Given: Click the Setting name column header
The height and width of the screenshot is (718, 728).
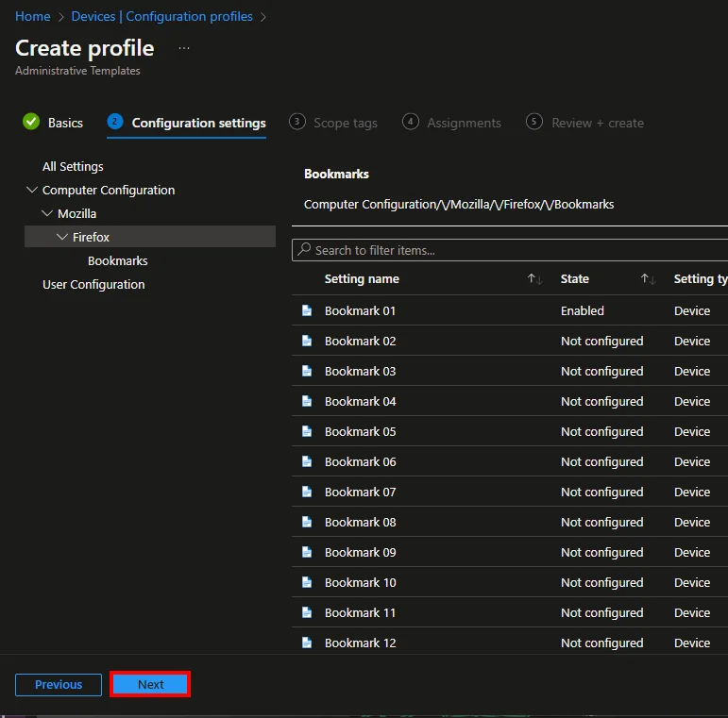Looking at the screenshot, I should [362, 278].
